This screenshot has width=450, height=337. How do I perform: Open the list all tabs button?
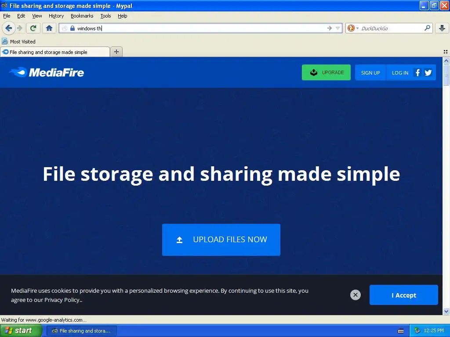[x=446, y=52]
